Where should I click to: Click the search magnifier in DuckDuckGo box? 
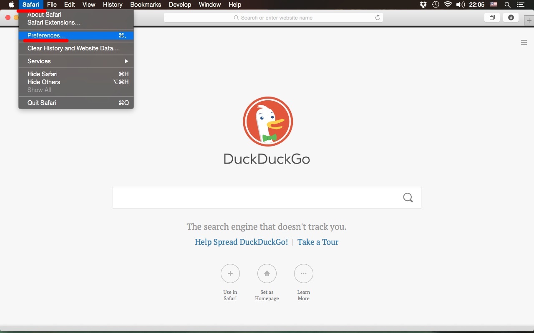(408, 198)
